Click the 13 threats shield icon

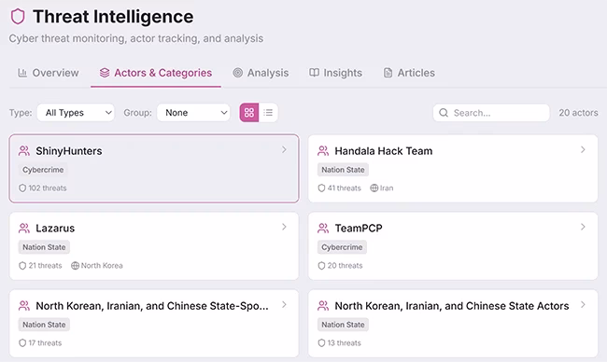pyautogui.click(x=321, y=343)
